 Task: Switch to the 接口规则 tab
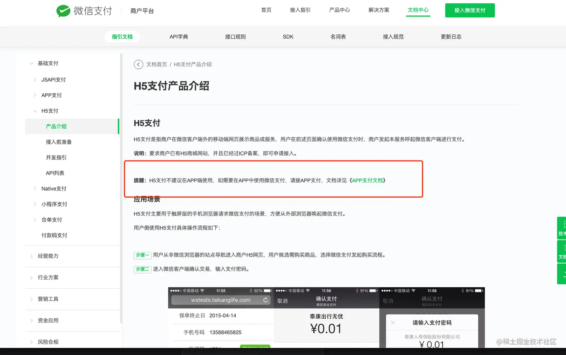[235, 37]
